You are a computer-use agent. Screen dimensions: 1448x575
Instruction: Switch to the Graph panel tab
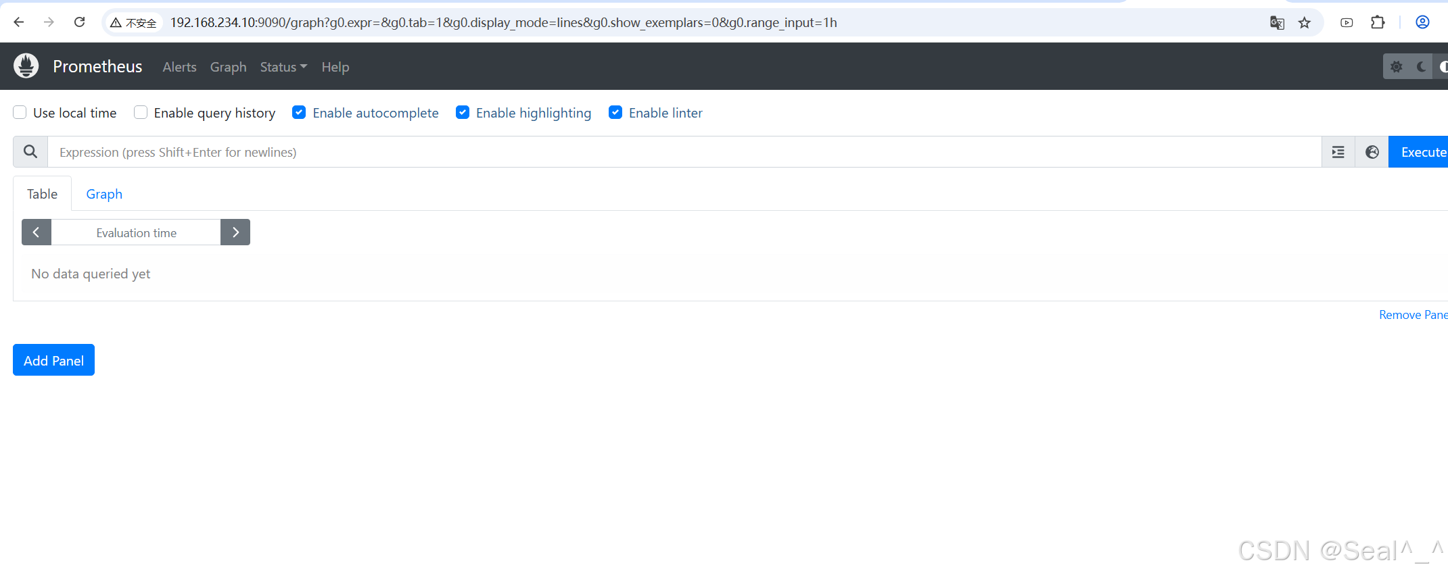[x=104, y=194]
